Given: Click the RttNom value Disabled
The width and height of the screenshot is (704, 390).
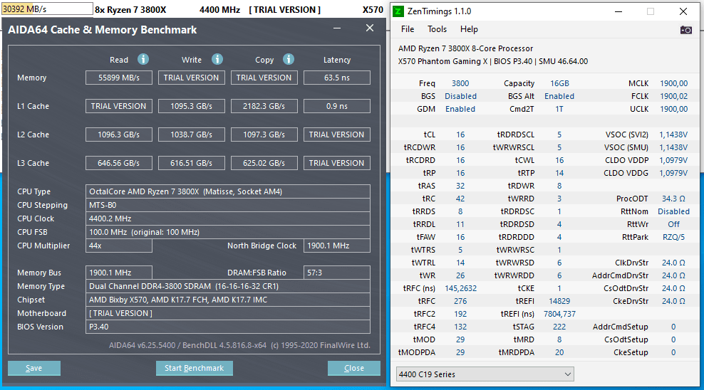Looking at the screenshot, I should pyautogui.click(x=673, y=211).
